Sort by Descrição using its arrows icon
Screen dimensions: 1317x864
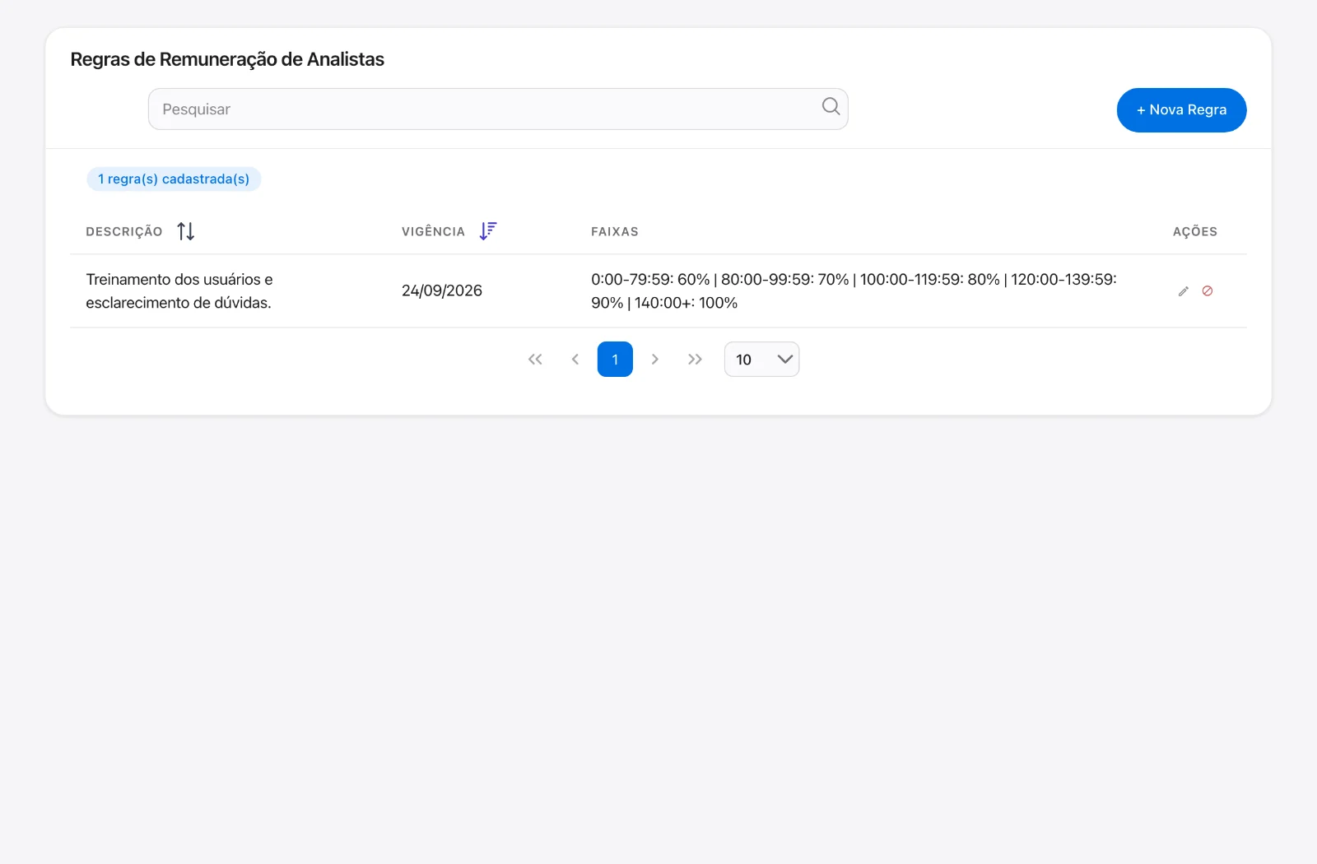pos(186,231)
